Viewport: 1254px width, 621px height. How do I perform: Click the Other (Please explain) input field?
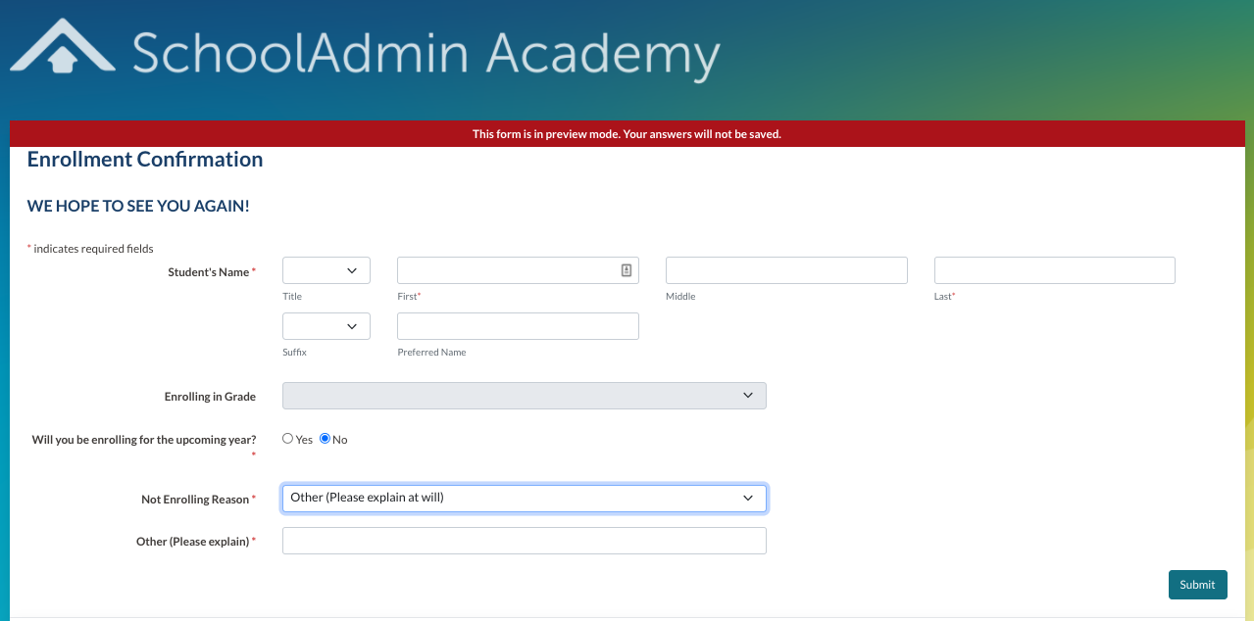pos(524,540)
